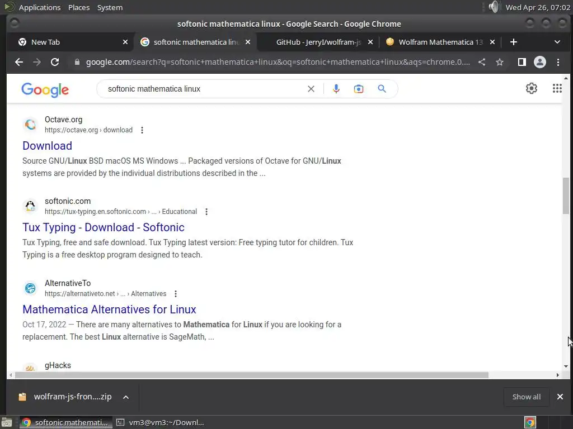This screenshot has width=573, height=429.
Task: Open the Google apps grid
Action: 557,88
